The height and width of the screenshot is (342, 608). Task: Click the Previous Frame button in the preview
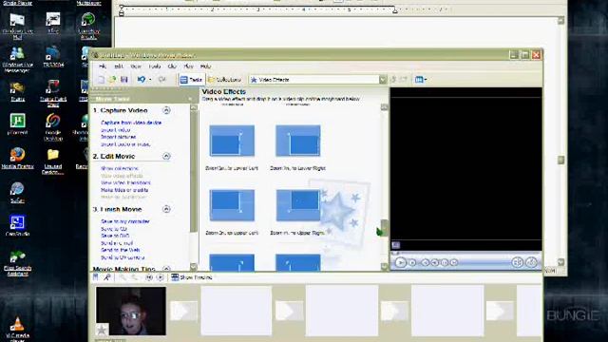pyautogui.click(x=435, y=263)
